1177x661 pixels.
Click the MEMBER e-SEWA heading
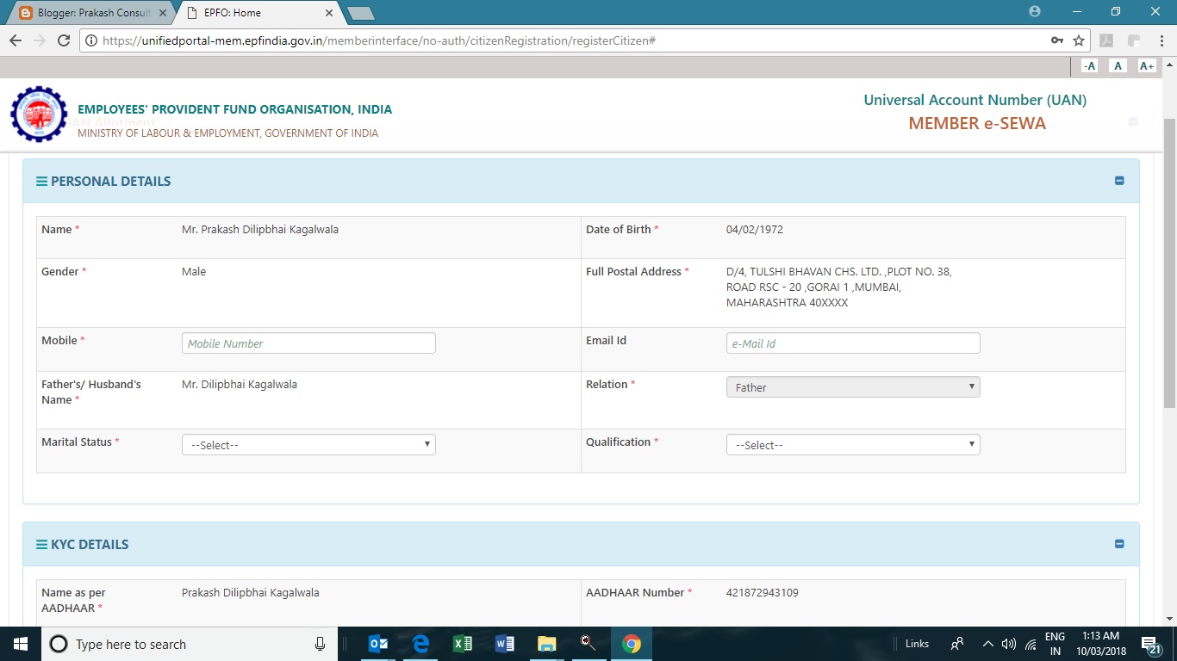click(977, 123)
